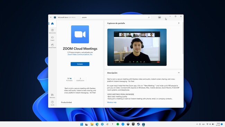225x127 pixels.
Task: Open Xbox app from taskbar
Action: (x=128, y=124)
